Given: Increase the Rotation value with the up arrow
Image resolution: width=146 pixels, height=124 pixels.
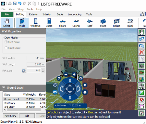Looking at the screenshot, I should click(x=43, y=70).
